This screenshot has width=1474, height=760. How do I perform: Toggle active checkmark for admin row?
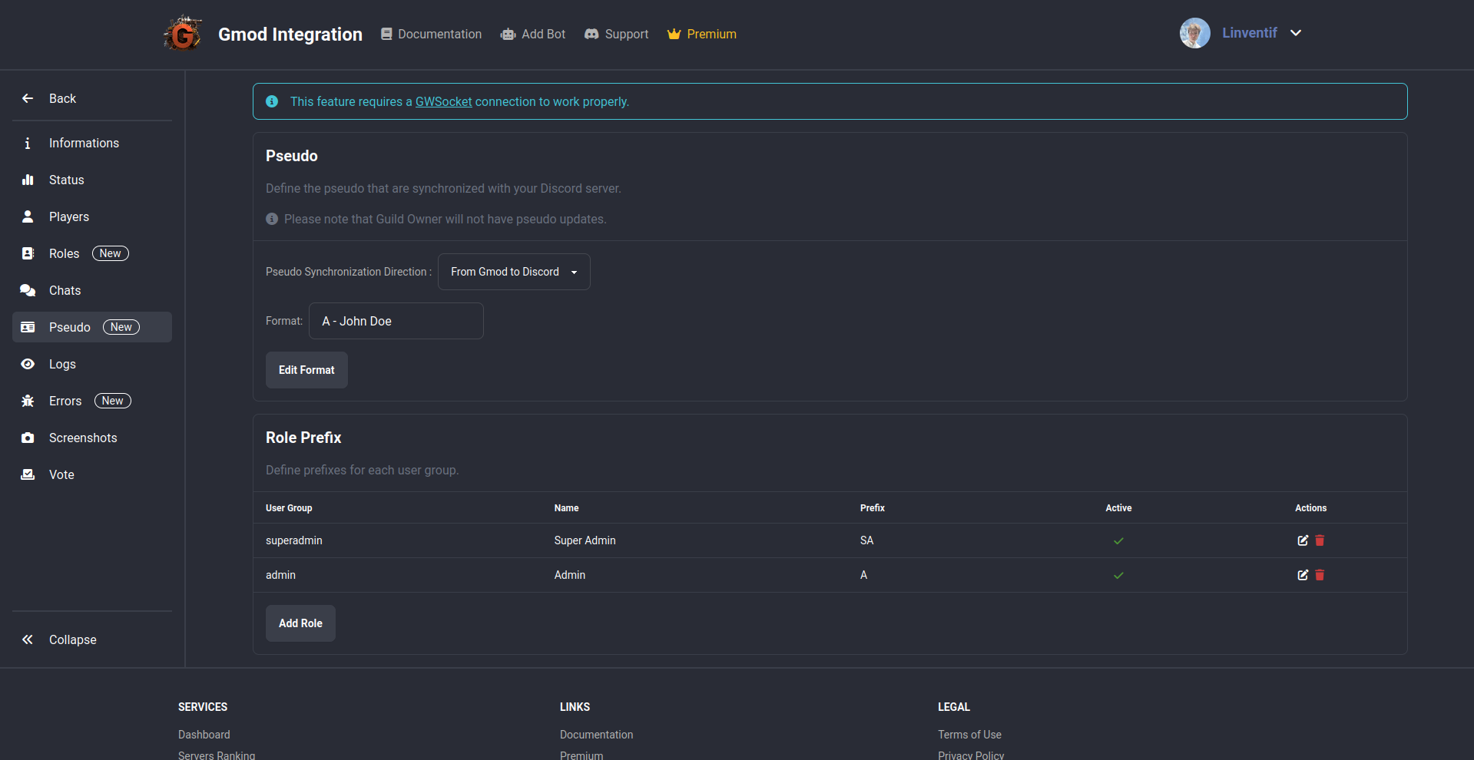(x=1118, y=575)
